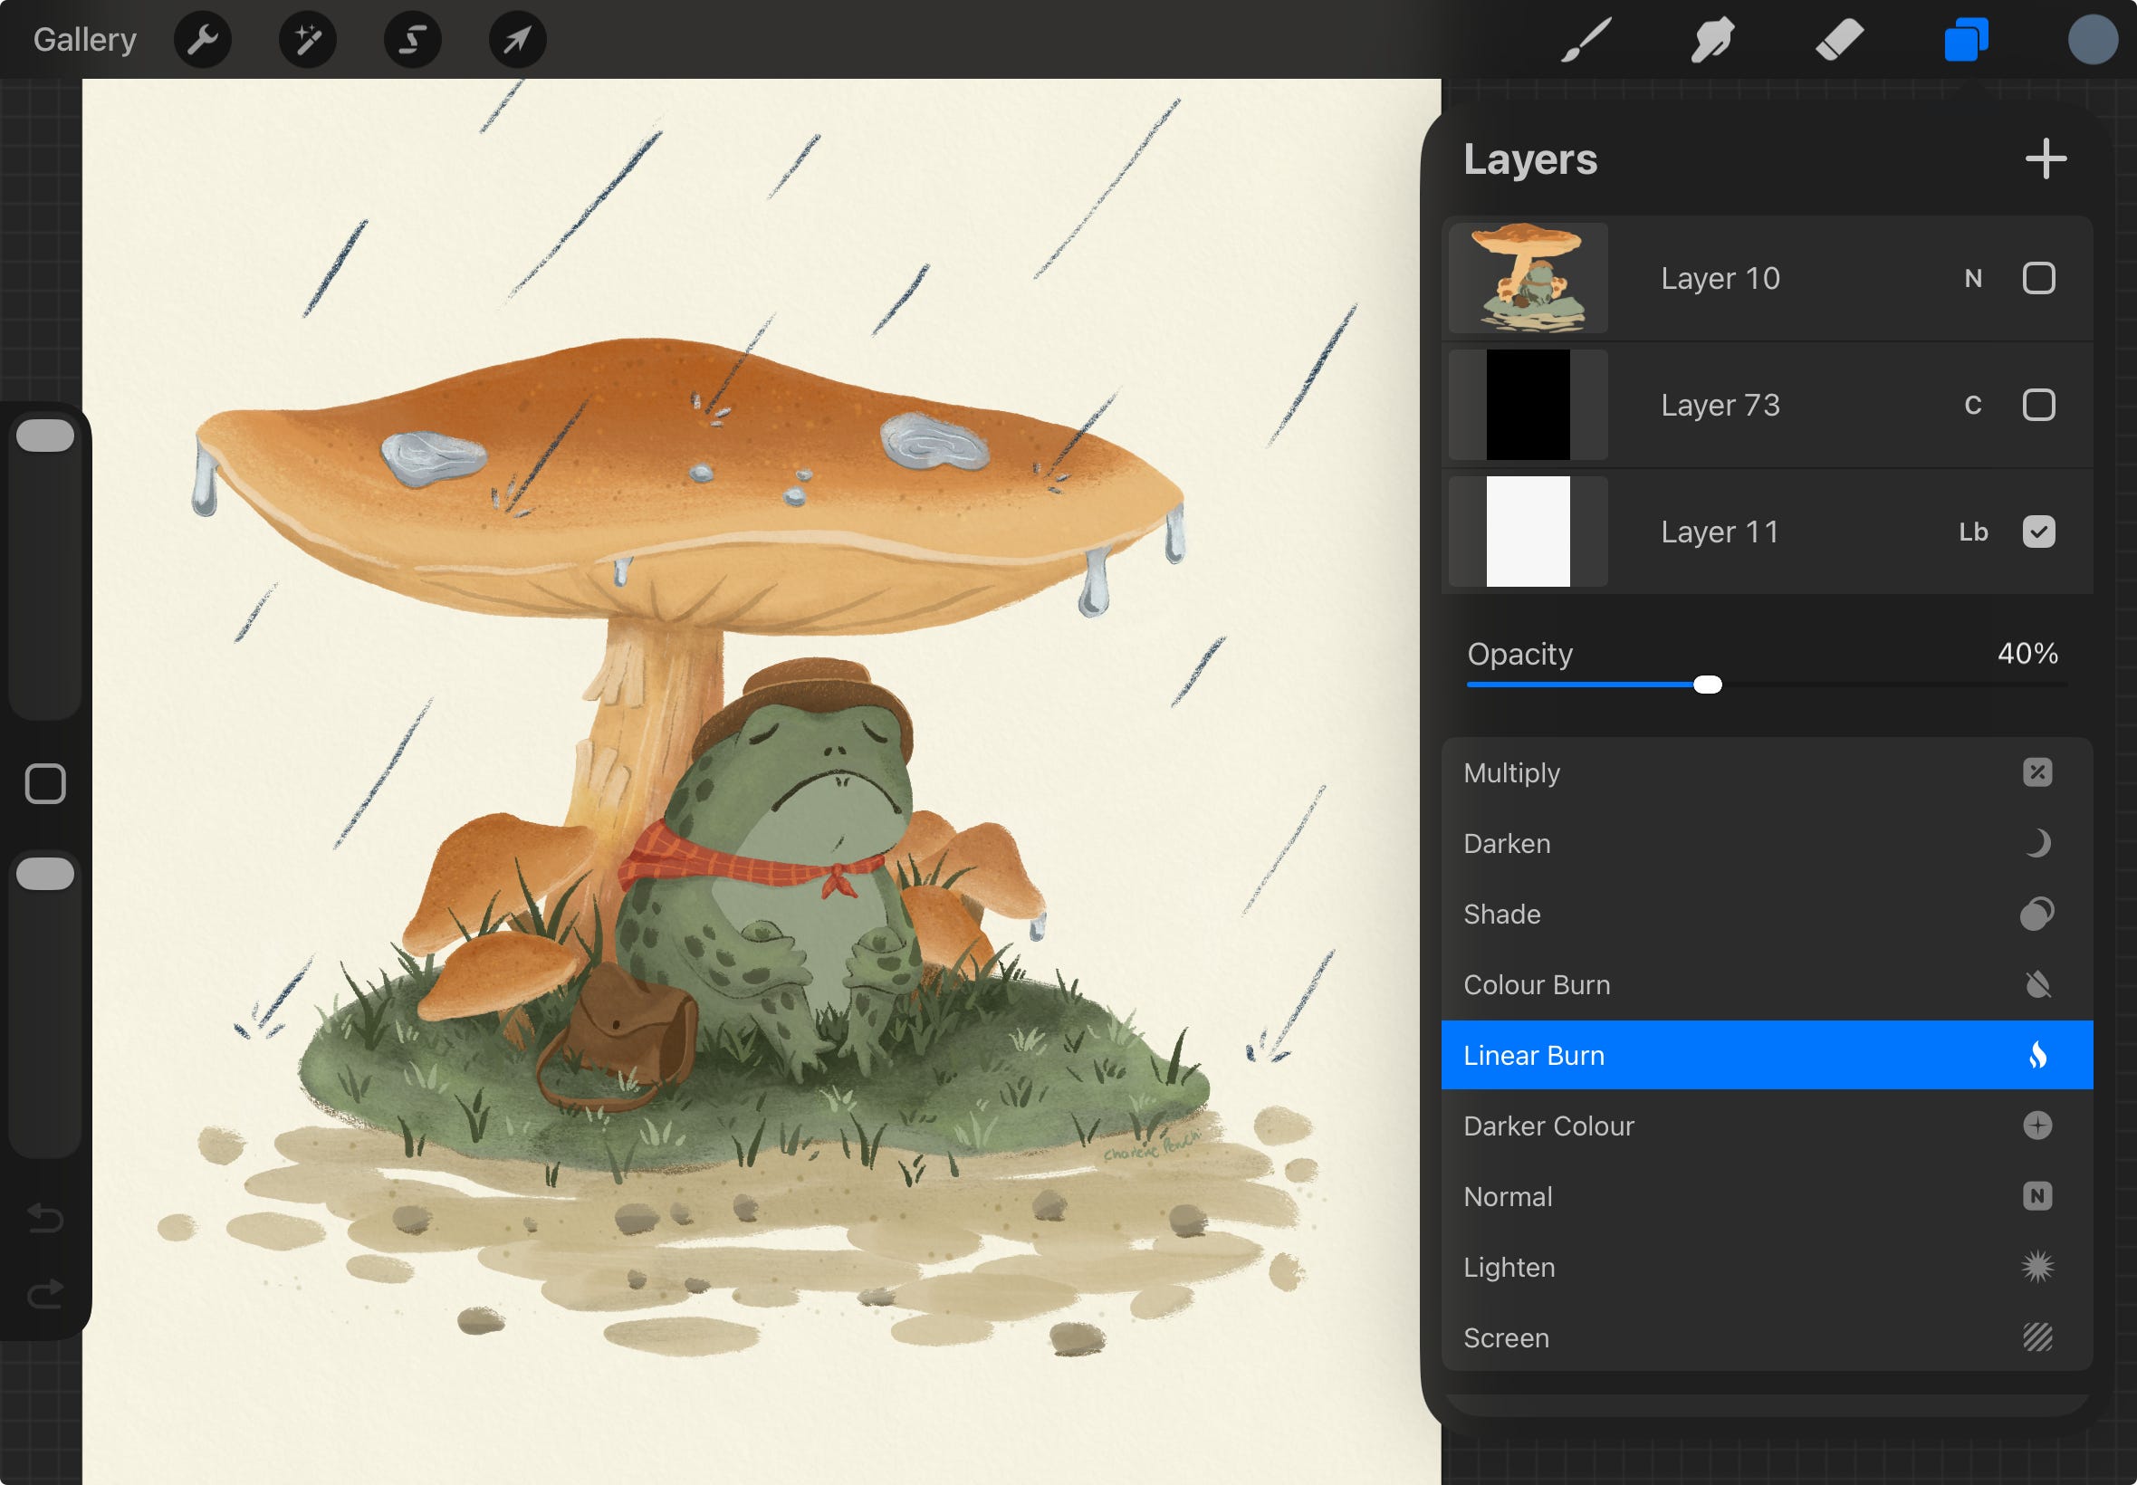Choose Multiply blend mode
Image resolution: width=2137 pixels, height=1485 pixels.
[x=1766, y=772]
